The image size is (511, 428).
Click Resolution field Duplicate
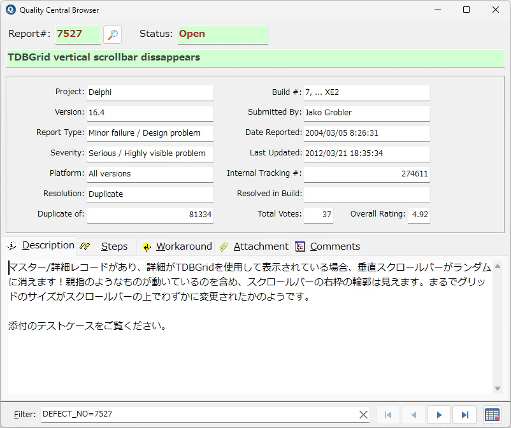tap(150, 194)
